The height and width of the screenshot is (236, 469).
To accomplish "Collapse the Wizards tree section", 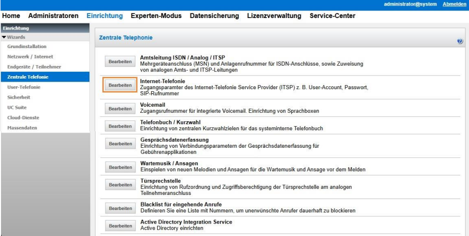I will click(x=4, y=37).
